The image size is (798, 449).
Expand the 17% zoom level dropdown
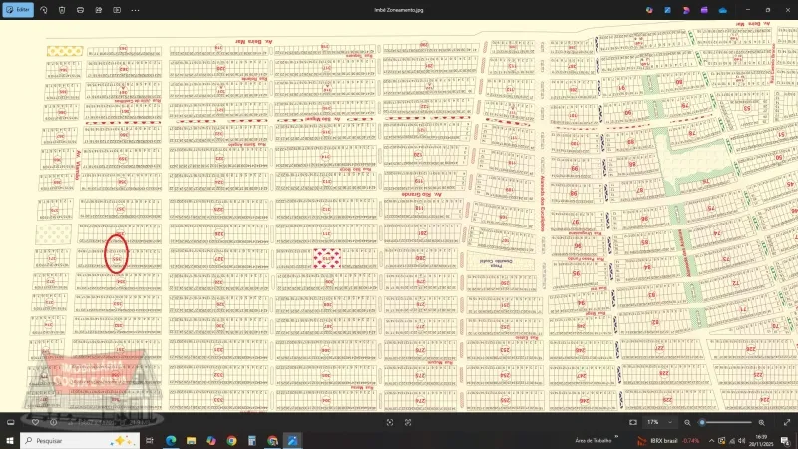(x=670, y=422)
